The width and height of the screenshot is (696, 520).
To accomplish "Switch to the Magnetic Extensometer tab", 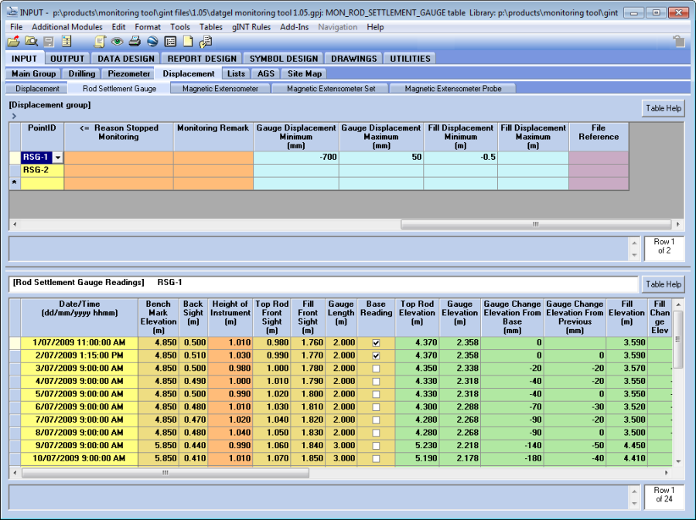I will coord(220,89).
